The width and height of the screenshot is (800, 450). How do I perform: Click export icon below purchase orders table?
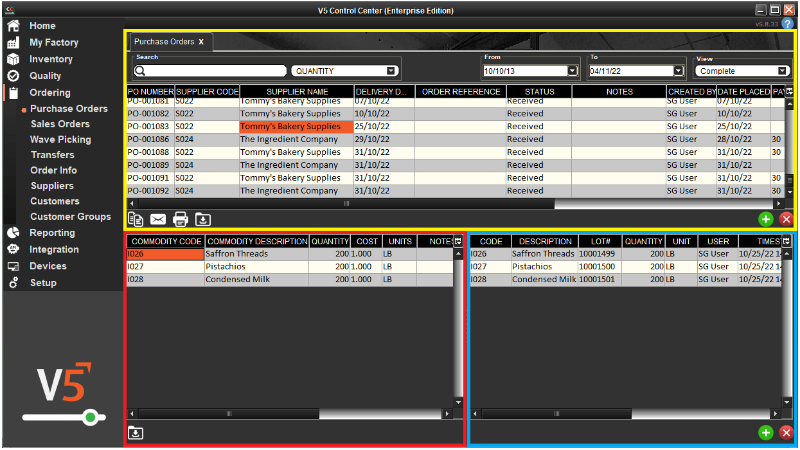click(203, 219)
